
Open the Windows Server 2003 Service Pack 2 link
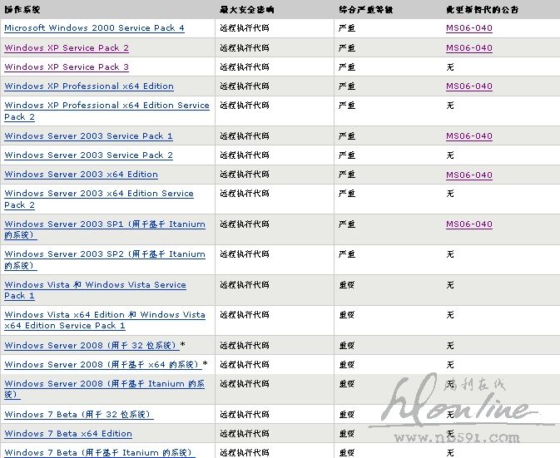pyautogui.click(x=88, y=155)
